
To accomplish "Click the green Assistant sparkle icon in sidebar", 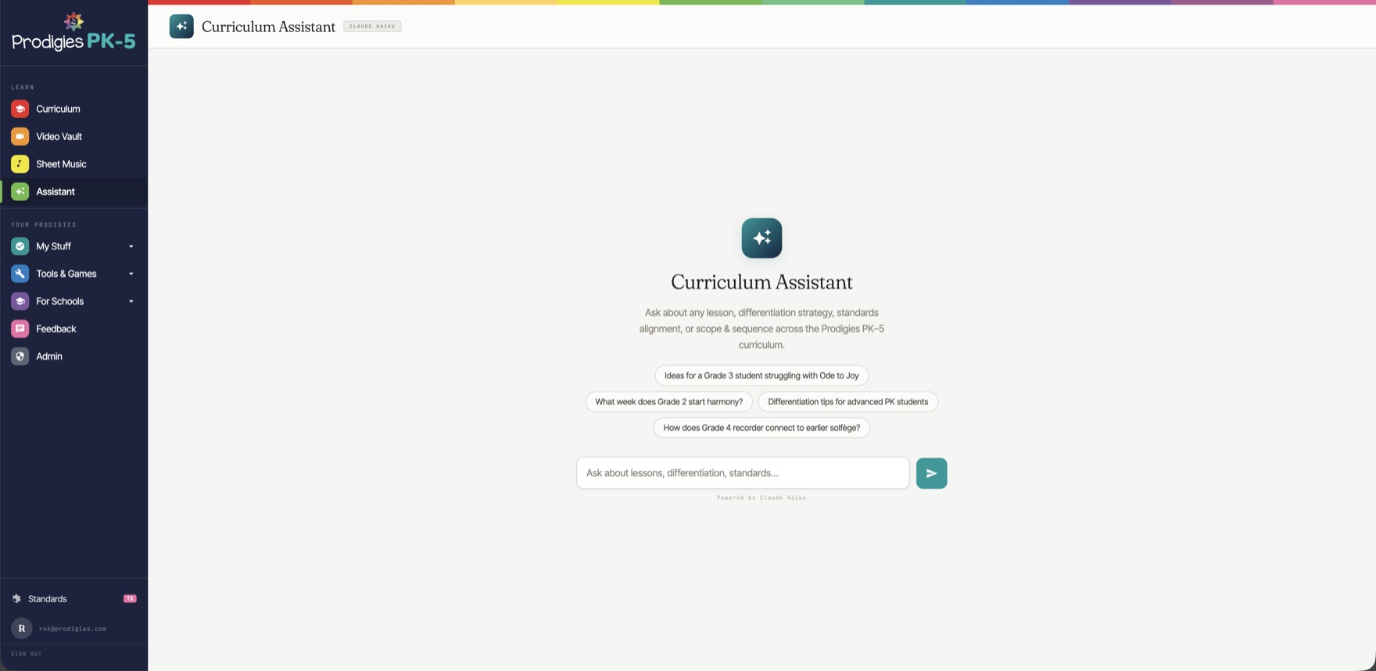I will (x=20, y=192).
